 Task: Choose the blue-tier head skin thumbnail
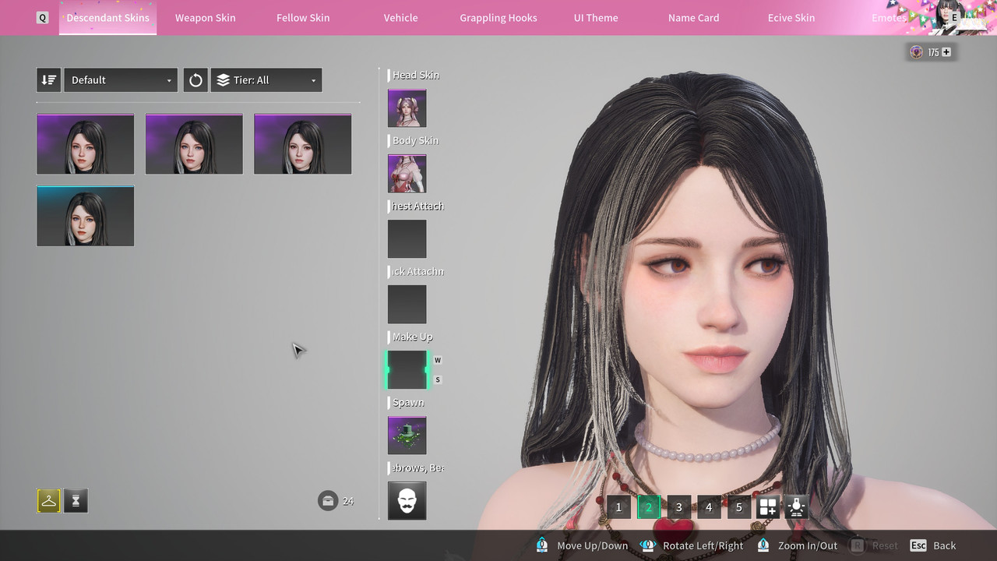click(x=85, y=216)
